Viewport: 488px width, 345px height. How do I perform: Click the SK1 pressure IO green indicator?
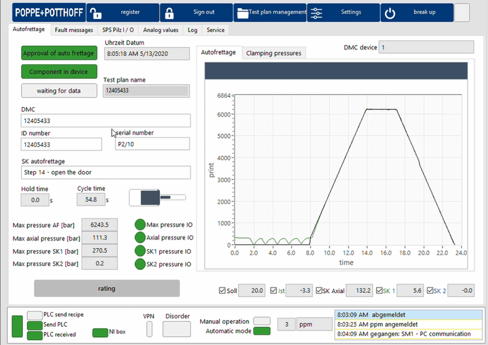140,251
